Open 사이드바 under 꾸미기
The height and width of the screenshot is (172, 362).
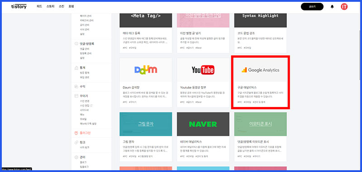(x=84, y=110)
